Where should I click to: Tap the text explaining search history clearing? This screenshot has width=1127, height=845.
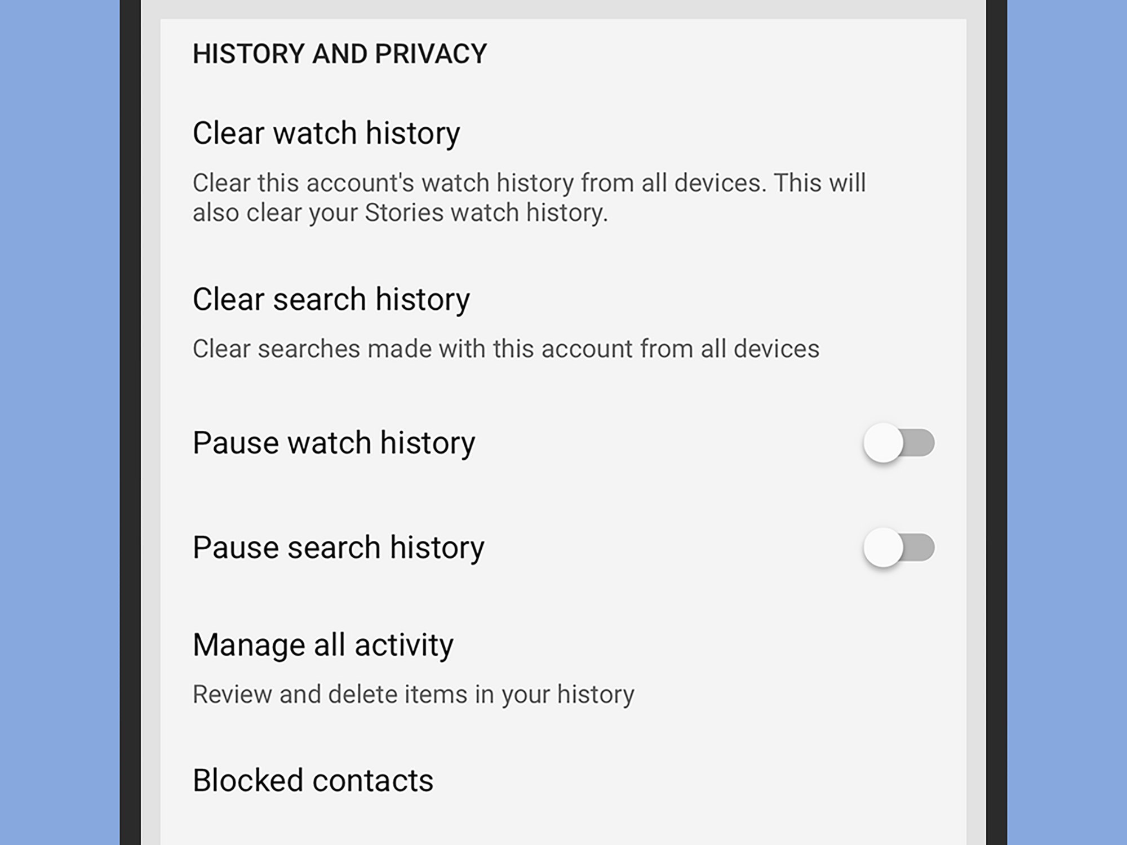click(x=507, y=348)
